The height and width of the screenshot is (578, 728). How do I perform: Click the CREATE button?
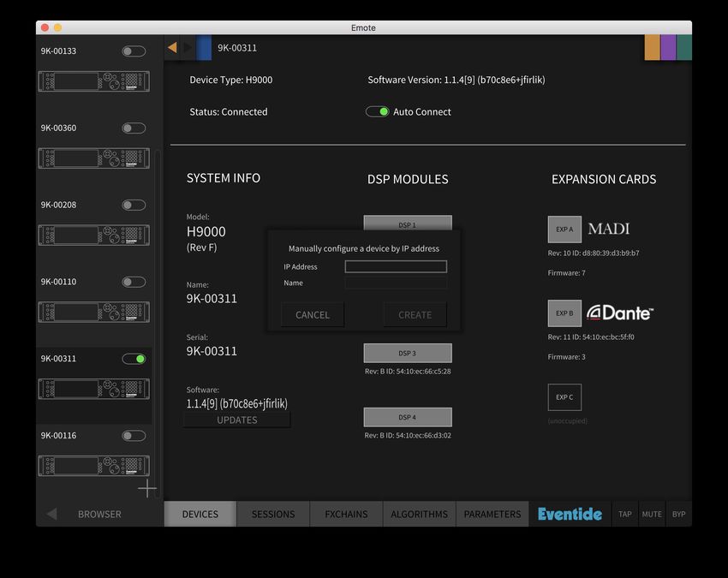415,315
